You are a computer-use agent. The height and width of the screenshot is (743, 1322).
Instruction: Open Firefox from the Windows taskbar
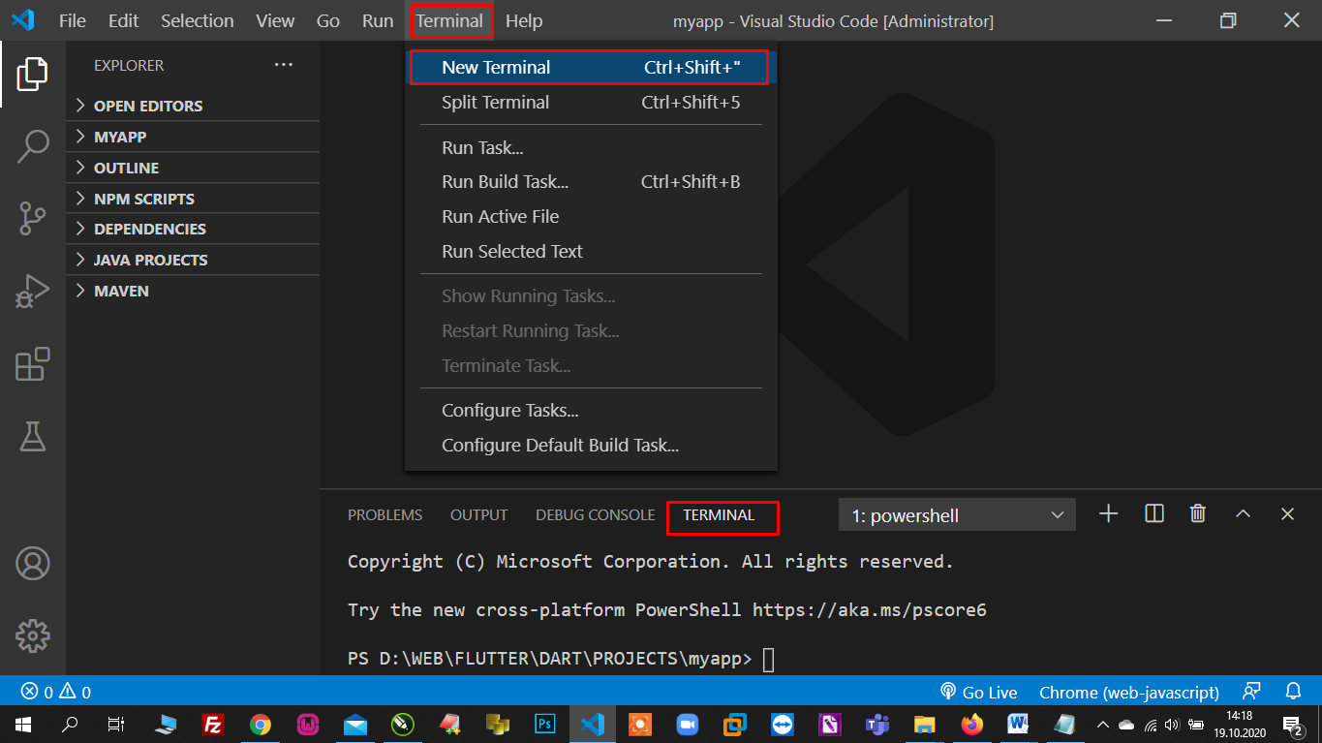971,724
